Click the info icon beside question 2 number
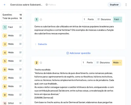The width and height of the screenshot is (131, 105). [41, 63]
